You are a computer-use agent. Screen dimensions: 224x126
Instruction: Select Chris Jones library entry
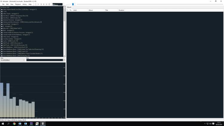click(11, 37)
